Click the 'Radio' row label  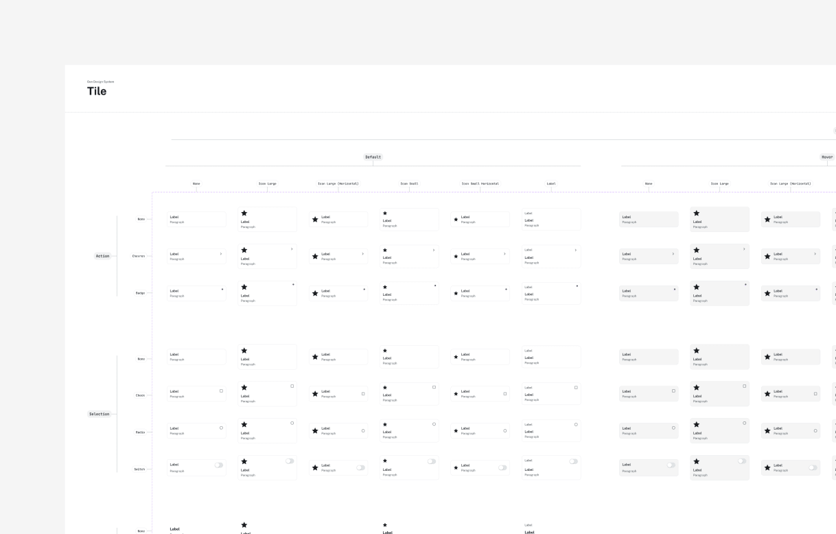[x=140, y=432]
